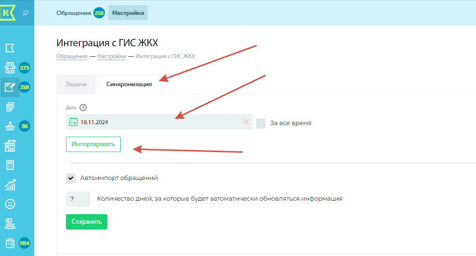The image size is (476, 256).
Task: Open the people group icon with badge 573
Action: [10, 68]
